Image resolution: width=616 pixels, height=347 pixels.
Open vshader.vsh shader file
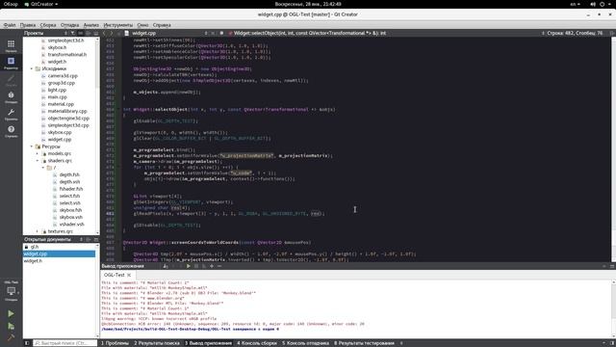pyautogui.click(x=72, y=225)
